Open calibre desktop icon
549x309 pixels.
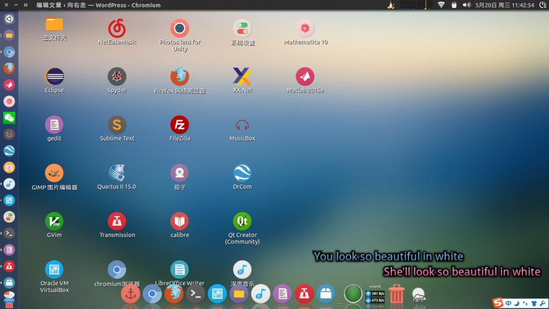[x=180, y=222]
